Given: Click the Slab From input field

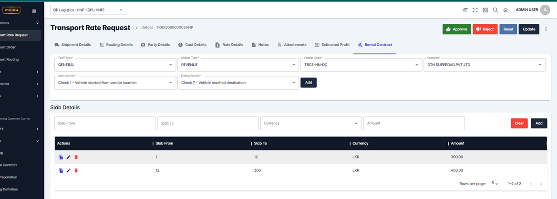Looking at the screenshot, I should pyautogui.click(x=104, y=123).
